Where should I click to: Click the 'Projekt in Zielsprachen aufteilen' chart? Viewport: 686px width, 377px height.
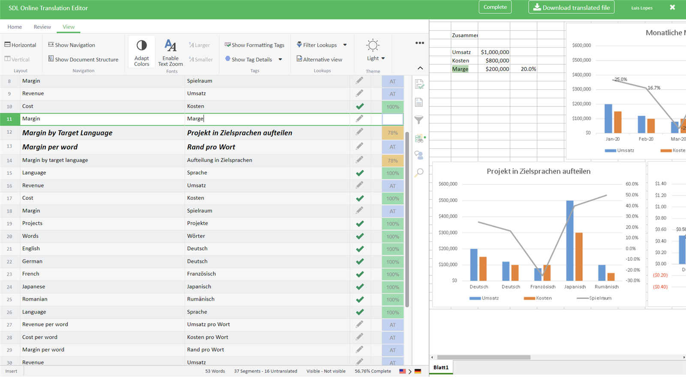(x=539, y=235)
